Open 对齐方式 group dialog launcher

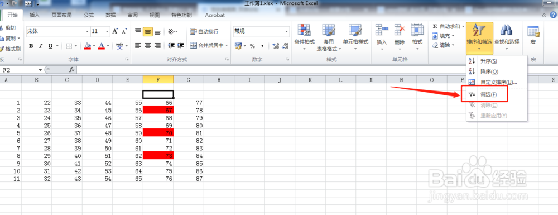tap(227, 59)
